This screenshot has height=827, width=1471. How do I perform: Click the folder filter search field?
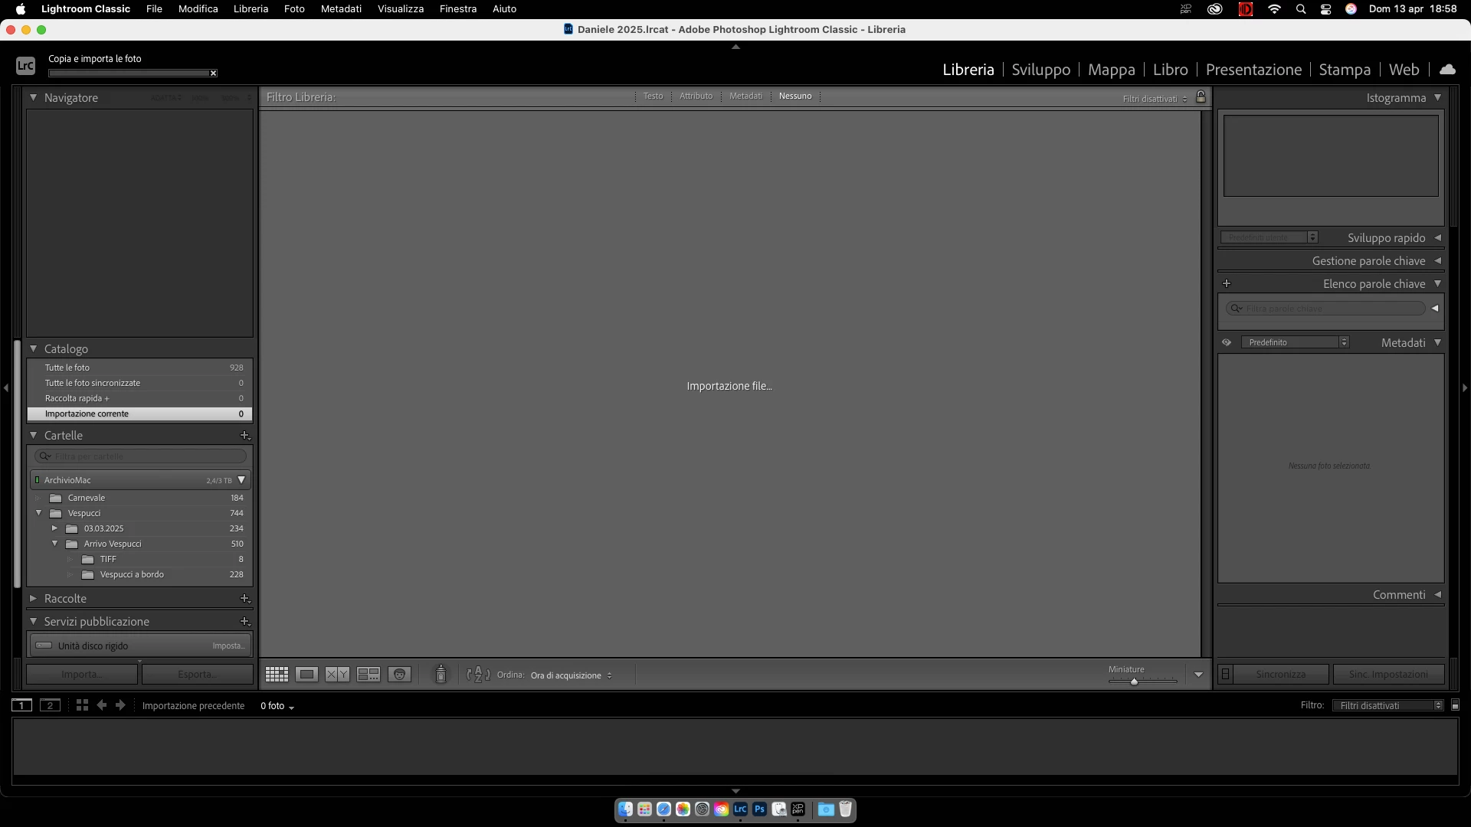[146, 456]
